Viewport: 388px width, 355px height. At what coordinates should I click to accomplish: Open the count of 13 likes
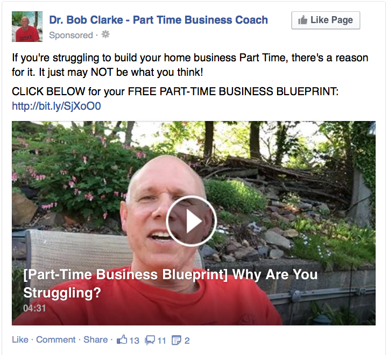[x=134, y=340]
